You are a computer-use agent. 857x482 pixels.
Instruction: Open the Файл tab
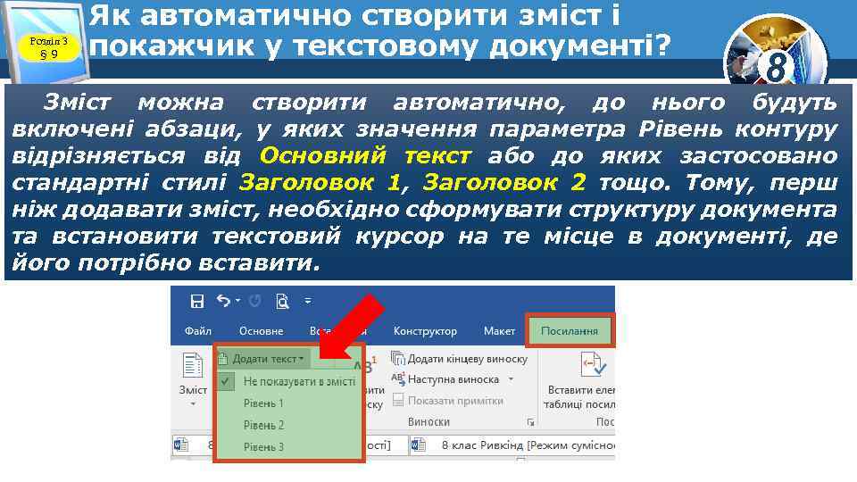[x=198, y=331]
